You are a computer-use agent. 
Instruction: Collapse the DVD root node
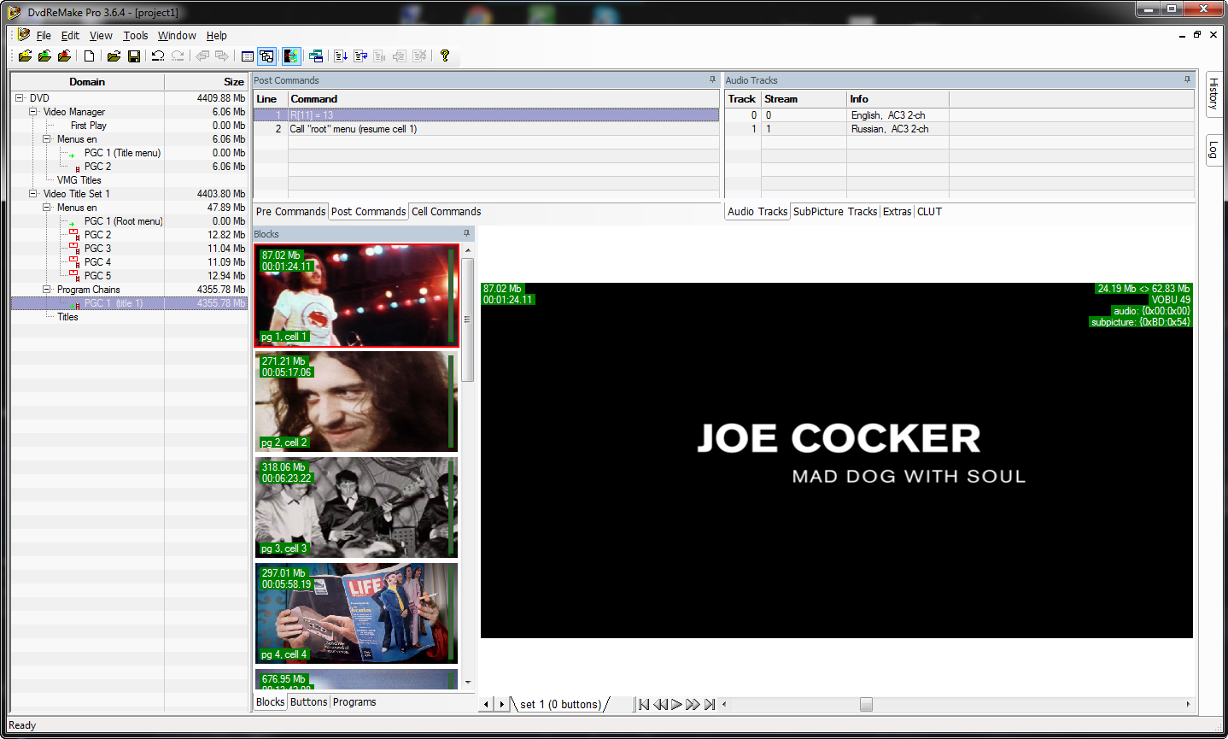[x=20, y=98]
